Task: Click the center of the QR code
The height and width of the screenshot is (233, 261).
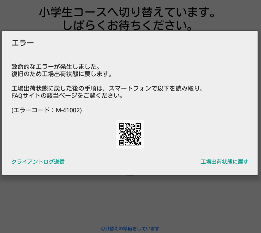Action: pyautogui.click(x=130, y=134)
